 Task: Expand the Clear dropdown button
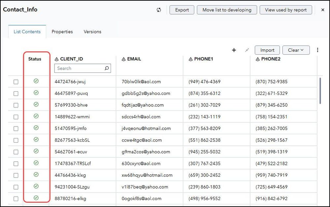pos(296,50)
